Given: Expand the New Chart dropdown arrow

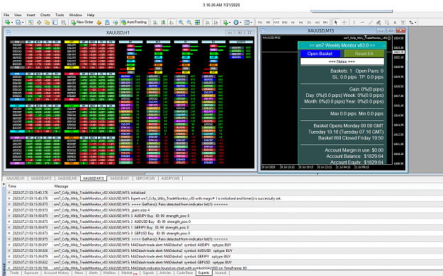Looking at the screenshot, I should point(12,23).
